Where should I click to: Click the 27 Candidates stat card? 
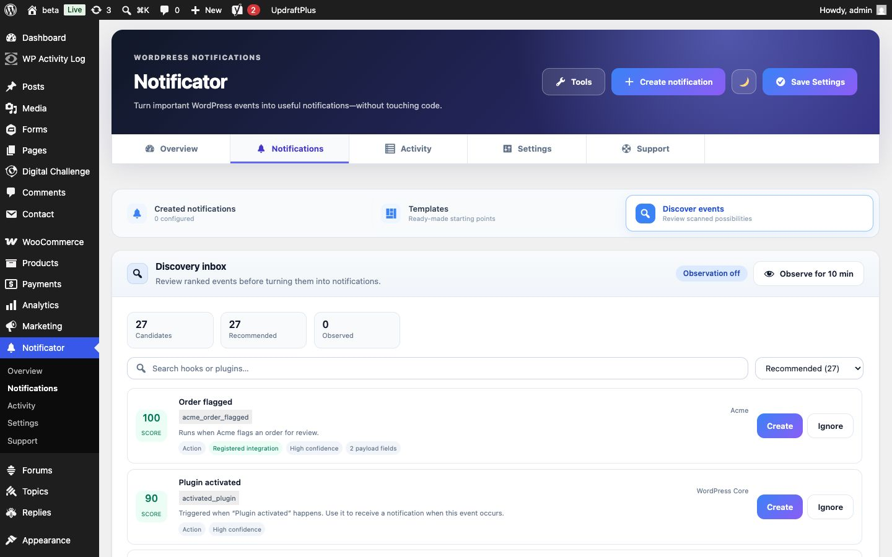(x=170, y=330)
